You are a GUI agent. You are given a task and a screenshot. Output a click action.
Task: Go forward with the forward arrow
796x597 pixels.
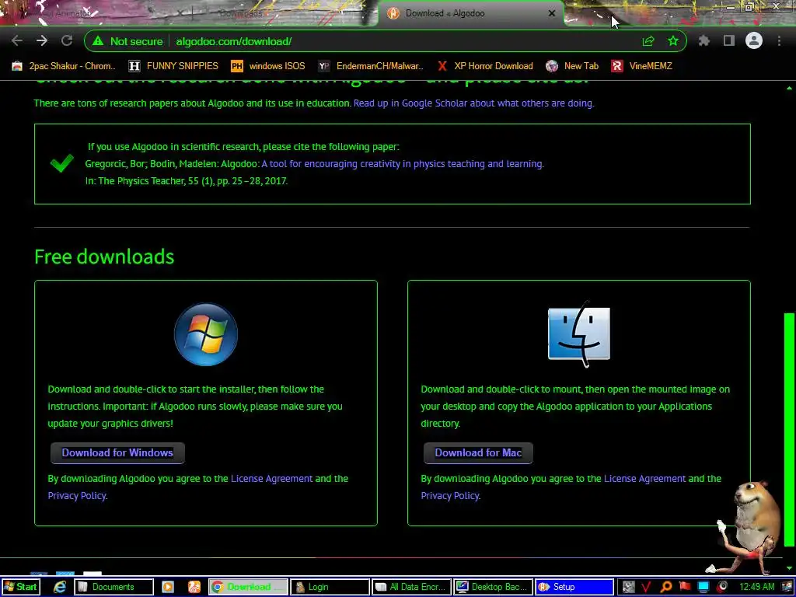pyautogui.click(x=42, y=40)
